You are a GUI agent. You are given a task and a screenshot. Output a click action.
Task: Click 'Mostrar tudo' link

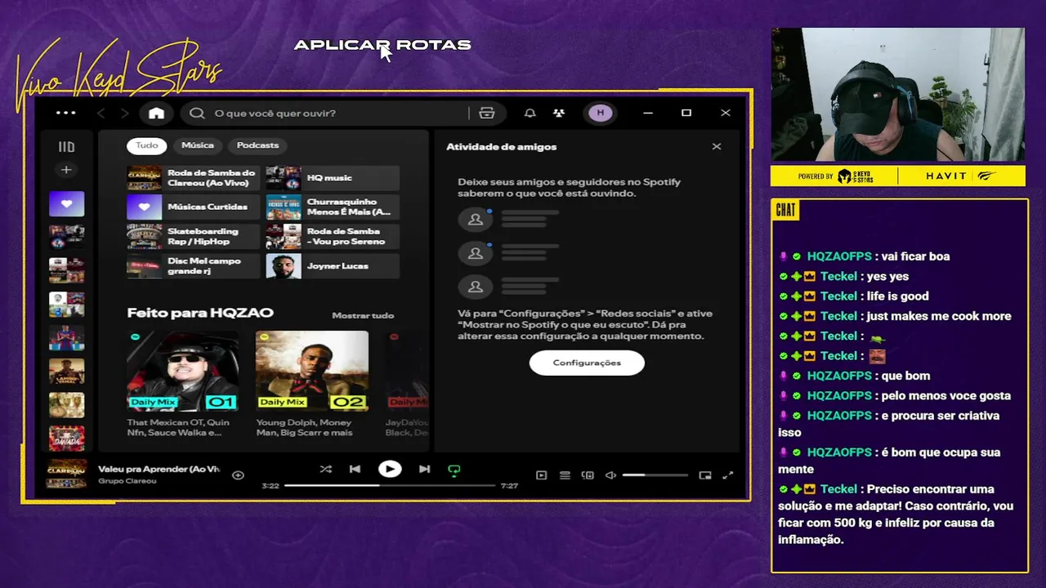[x=363, y=315]
